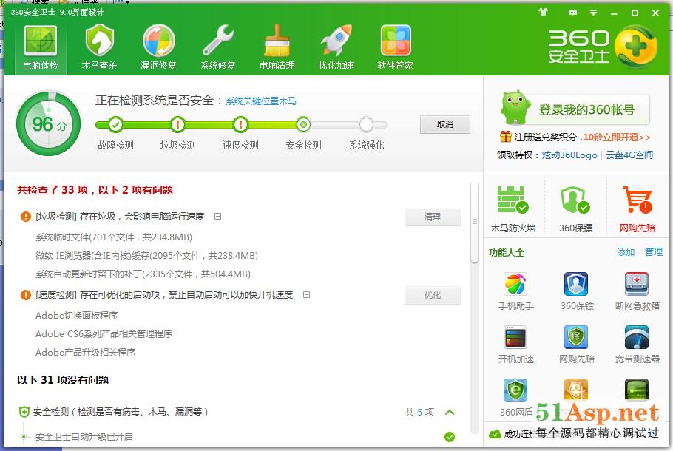The height and width of the screenshot is (451, 673).
Task: Click the 优化 button for startup items
Action: 432,295
